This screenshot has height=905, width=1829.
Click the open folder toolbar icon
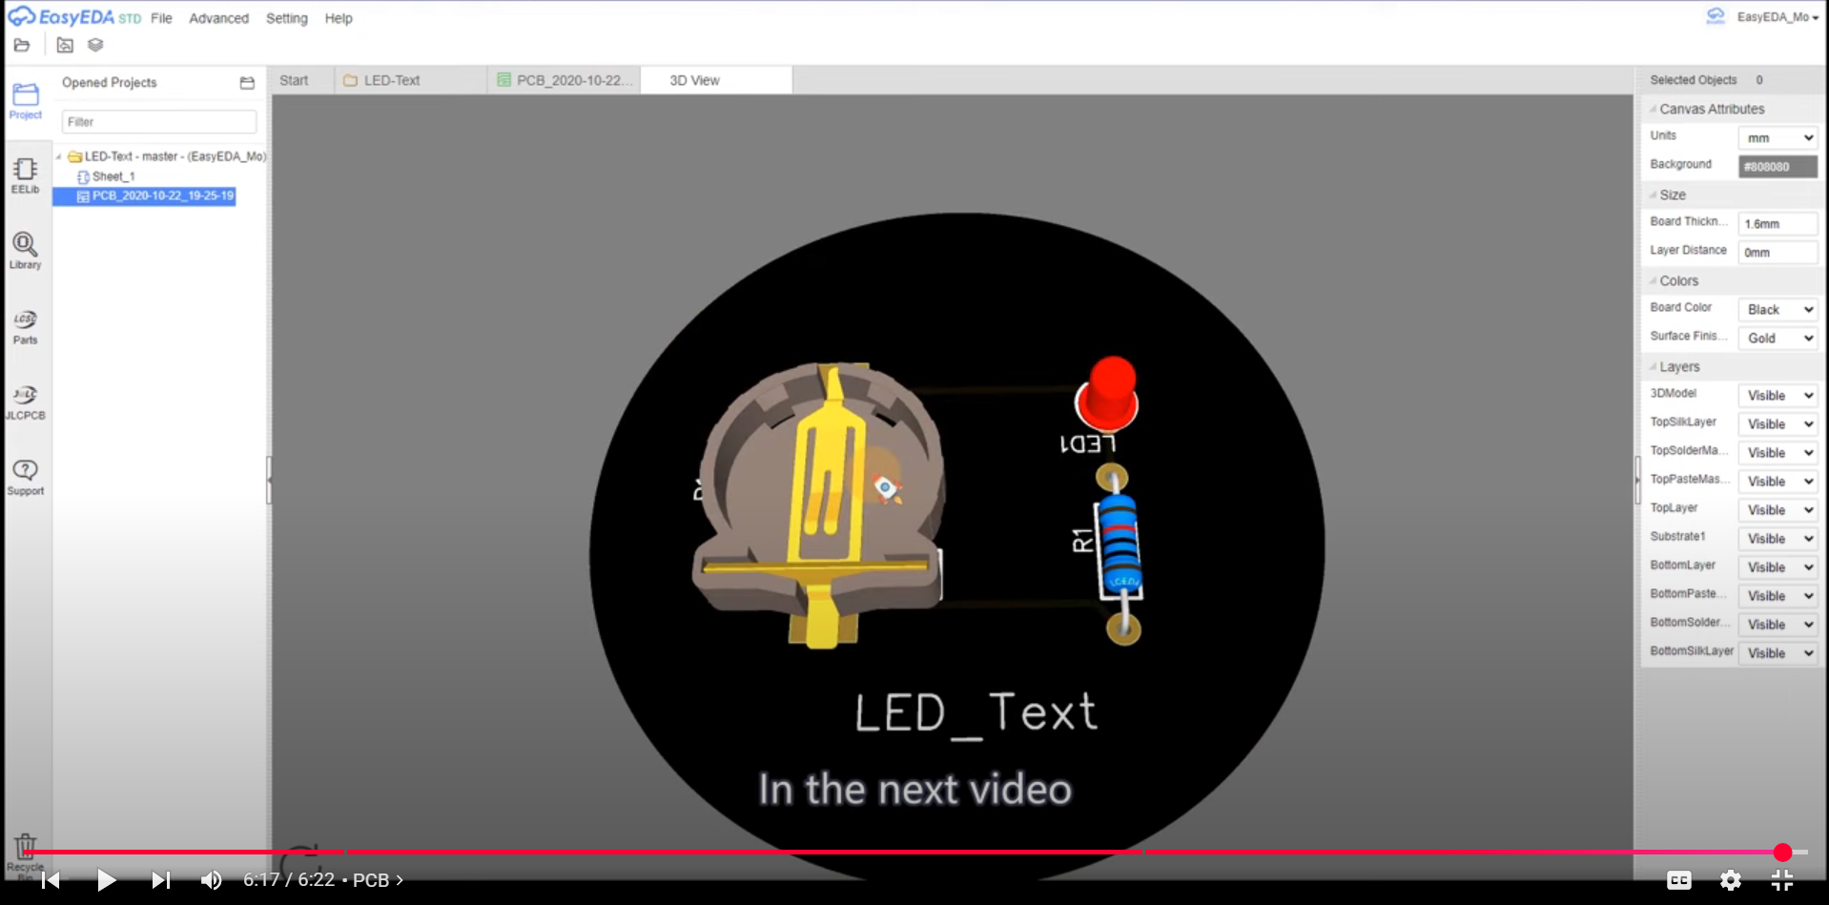pos(22,45)
